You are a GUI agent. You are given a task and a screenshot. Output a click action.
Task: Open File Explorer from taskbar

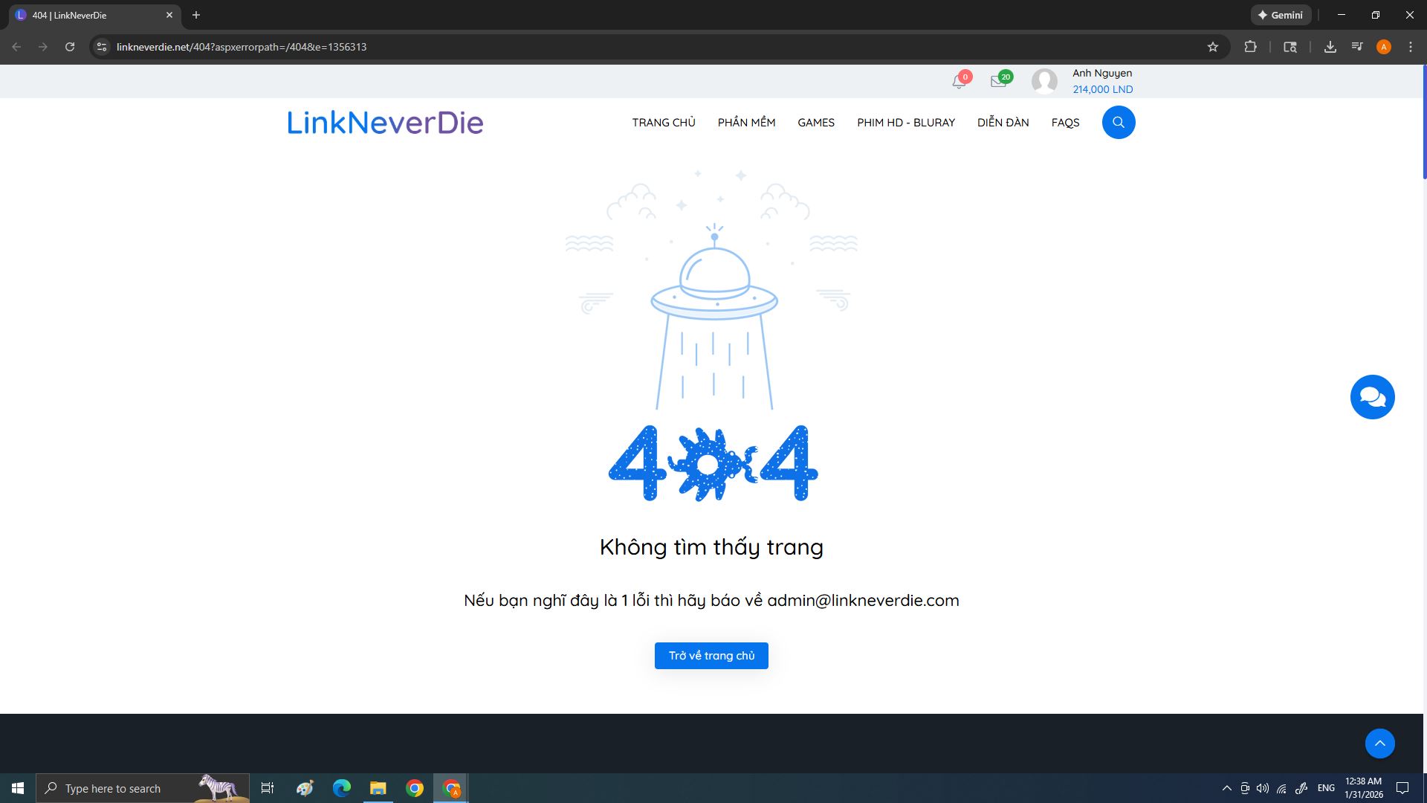(378, 788)
